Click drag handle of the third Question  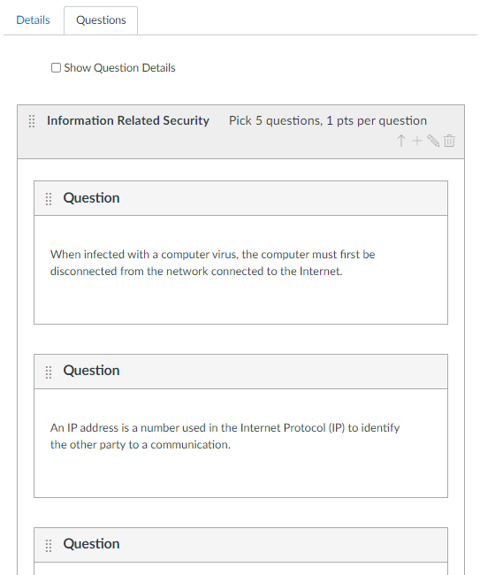point(49,546)
